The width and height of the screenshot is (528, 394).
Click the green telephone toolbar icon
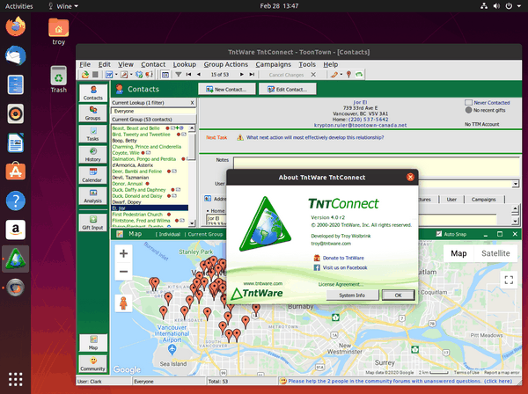tap(359, 75)
